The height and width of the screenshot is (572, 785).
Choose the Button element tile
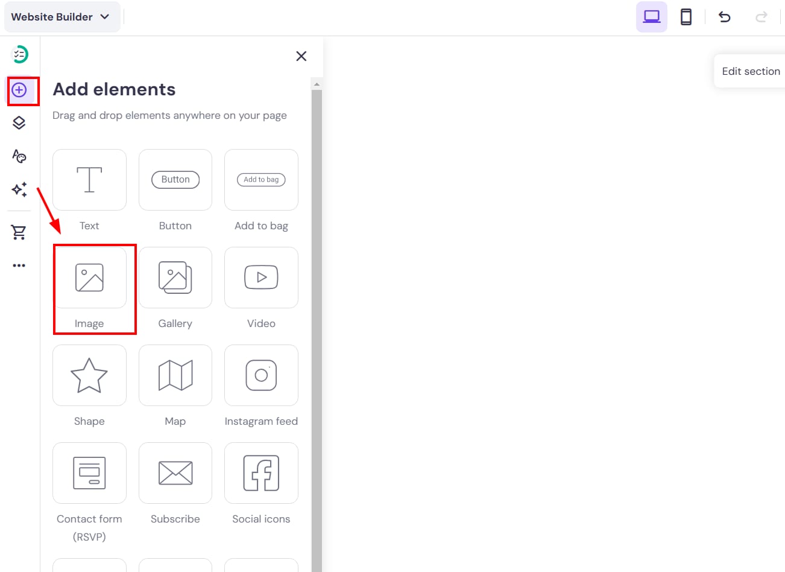(x=175, y=180)
